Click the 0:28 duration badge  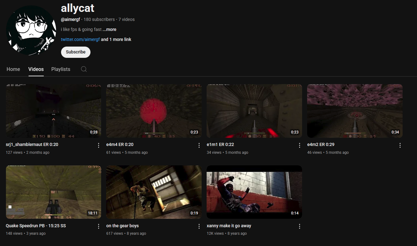94,132
